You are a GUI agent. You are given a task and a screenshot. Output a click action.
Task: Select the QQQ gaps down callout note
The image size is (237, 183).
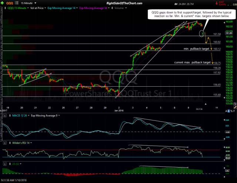click(191, 14)
